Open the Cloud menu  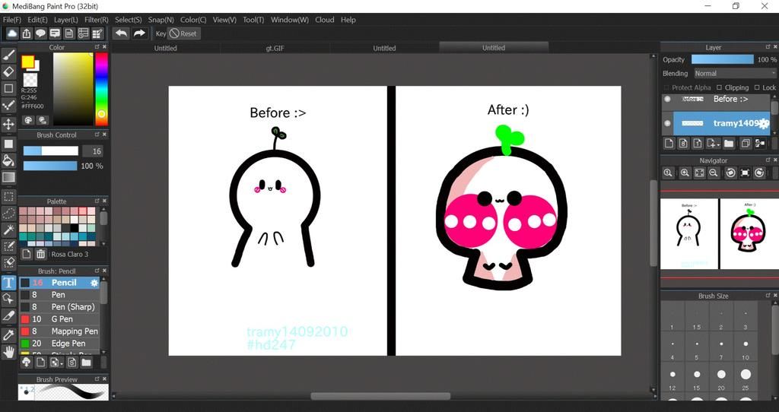[324, 20]
